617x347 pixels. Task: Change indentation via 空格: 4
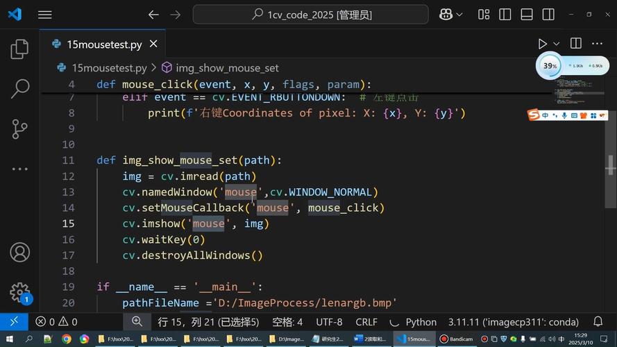[287, 322]
